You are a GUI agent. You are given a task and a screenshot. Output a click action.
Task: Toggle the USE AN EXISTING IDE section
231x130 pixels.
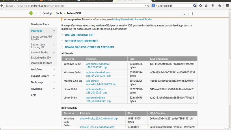79,35
